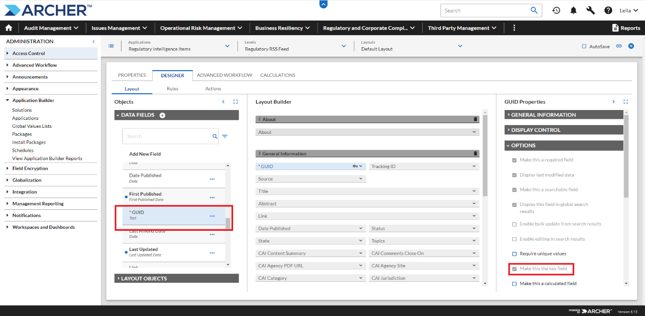Open the First Published field three-dot menu

(212, 197)
